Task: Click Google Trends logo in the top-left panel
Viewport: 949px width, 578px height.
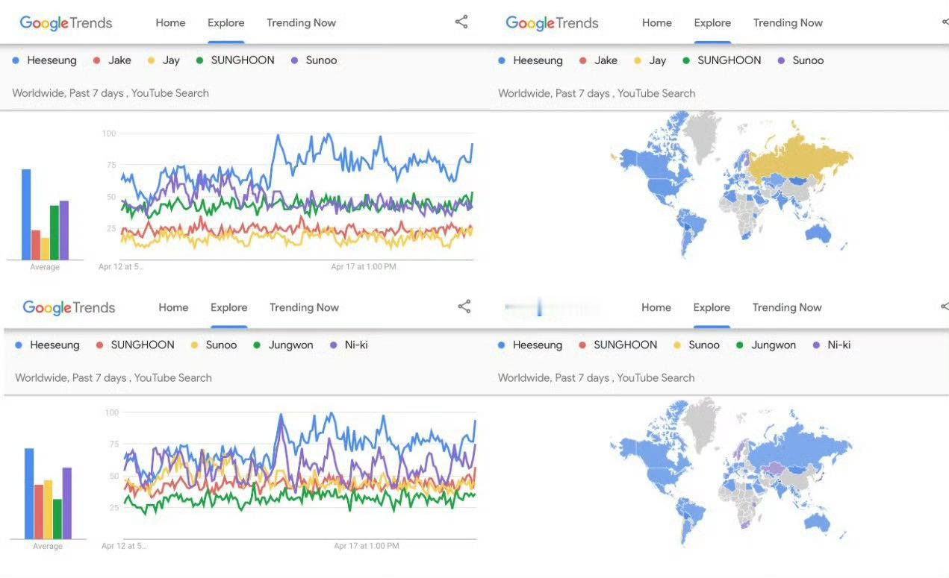Action: point(66,23)
